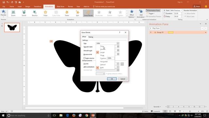Open Effect Options in the ribbon
The image size is (209, 118).
coord(132,14)
